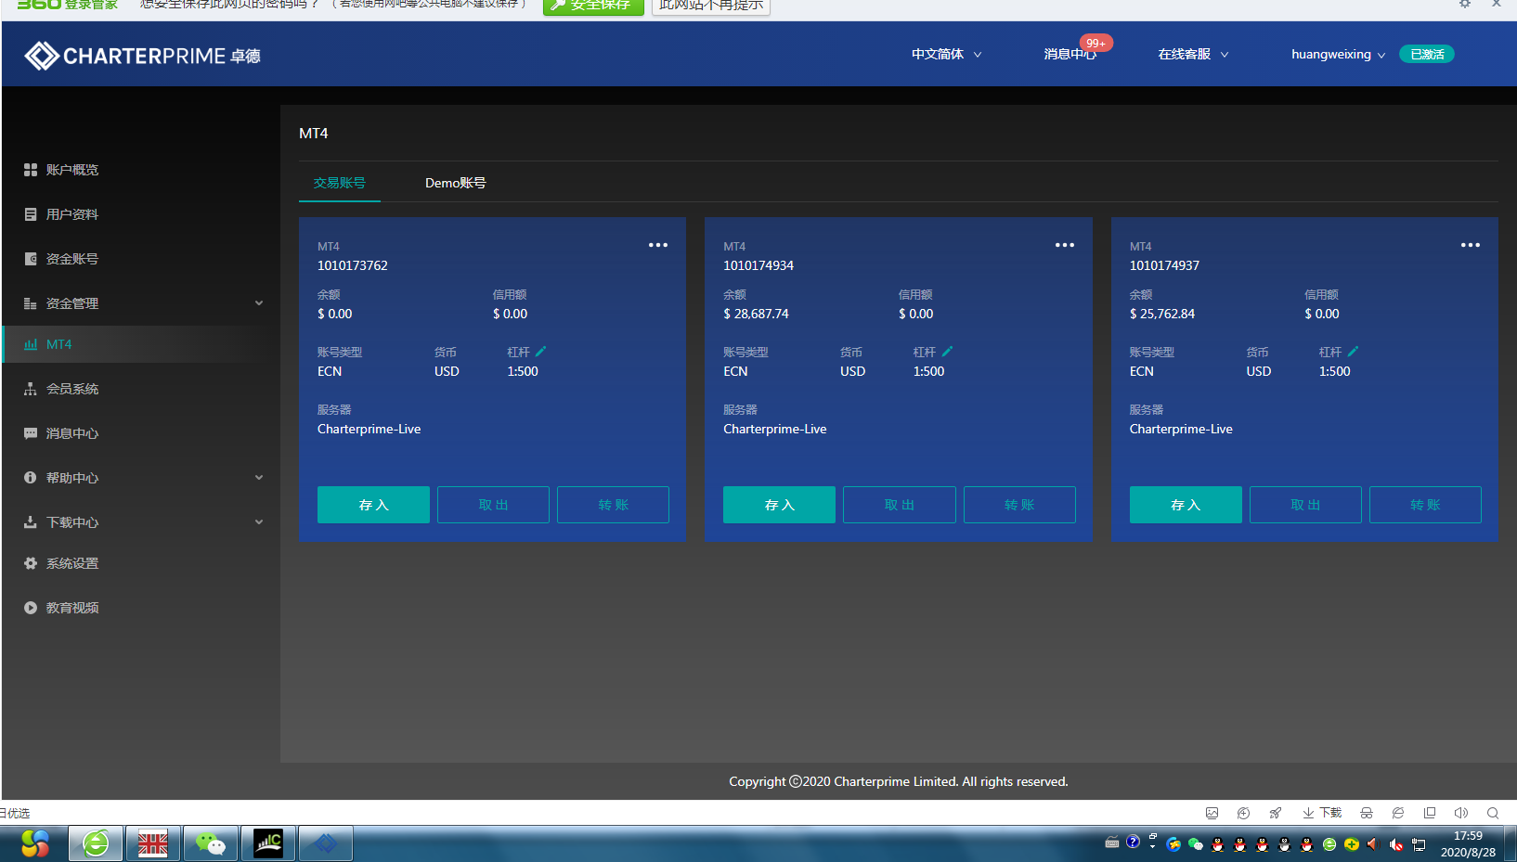Click the green 安全保存 button
Viewport: 1517px width, 862px height.
[x=593, y=6]
